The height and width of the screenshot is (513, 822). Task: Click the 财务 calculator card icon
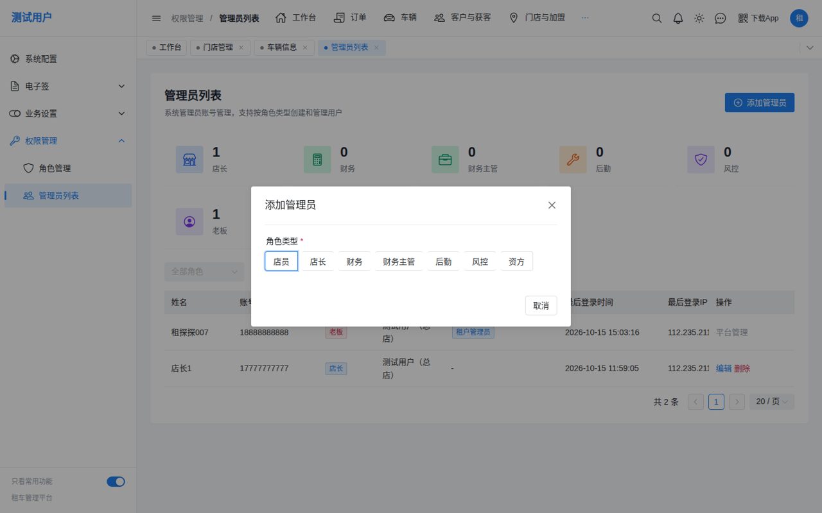point(317,160)
